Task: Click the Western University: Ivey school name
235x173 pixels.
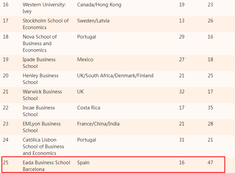Action: coord(44,8)
